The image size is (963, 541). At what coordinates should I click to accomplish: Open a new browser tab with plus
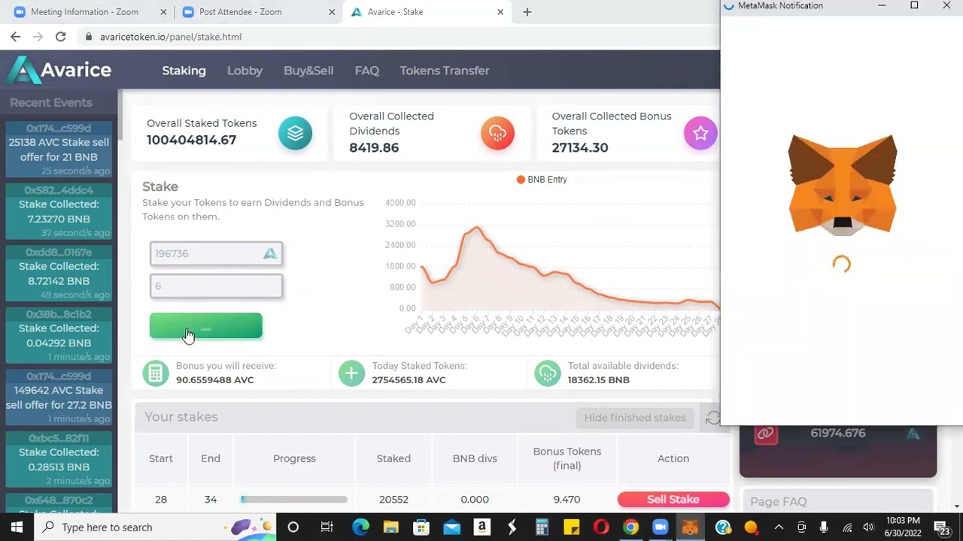click(x=527, y=12)
